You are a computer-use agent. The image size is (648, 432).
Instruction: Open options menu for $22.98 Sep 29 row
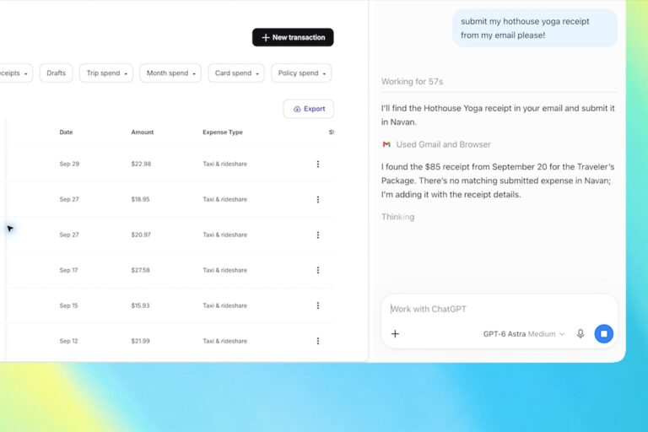[x=318, y=165]
